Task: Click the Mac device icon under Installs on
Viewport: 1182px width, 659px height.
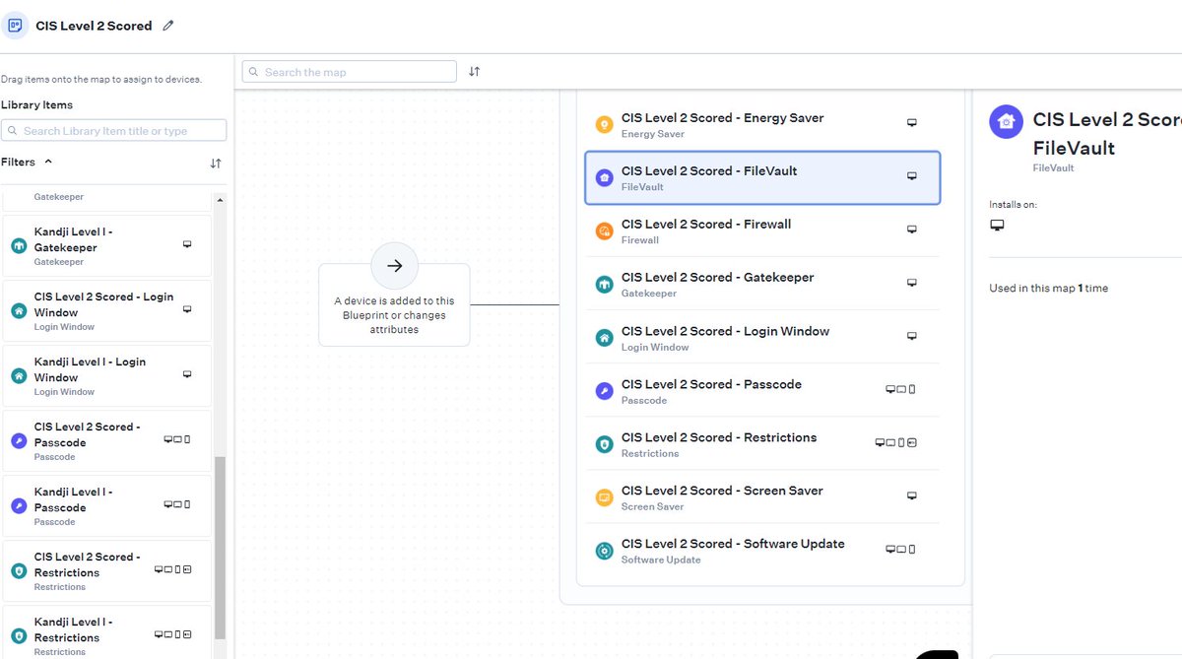Action: pos(997,226)
